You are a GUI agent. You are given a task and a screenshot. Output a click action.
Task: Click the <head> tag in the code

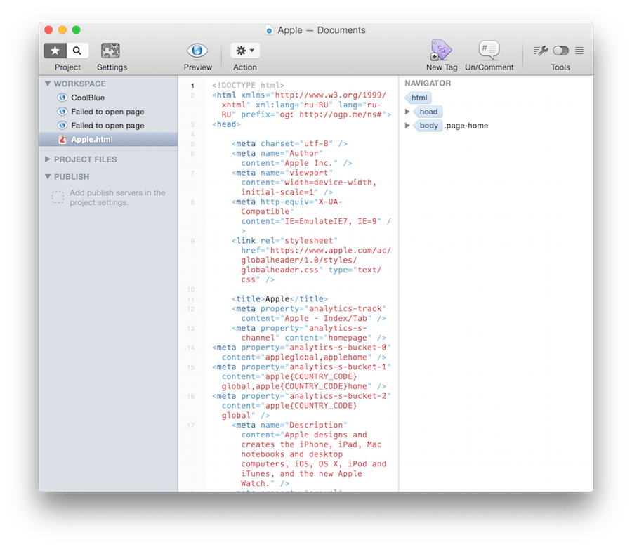226,124
